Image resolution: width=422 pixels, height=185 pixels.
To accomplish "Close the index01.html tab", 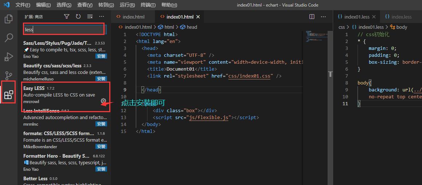I will 198,17.
